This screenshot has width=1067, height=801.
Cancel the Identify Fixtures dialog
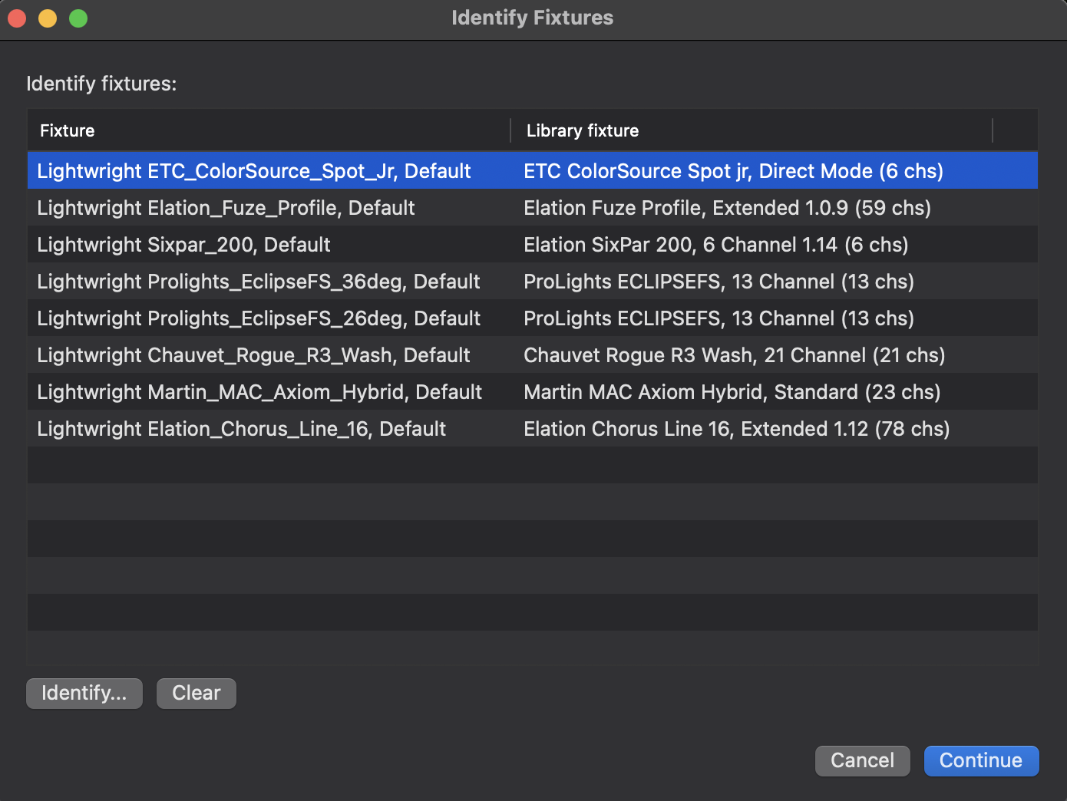(x=862, y=760)
